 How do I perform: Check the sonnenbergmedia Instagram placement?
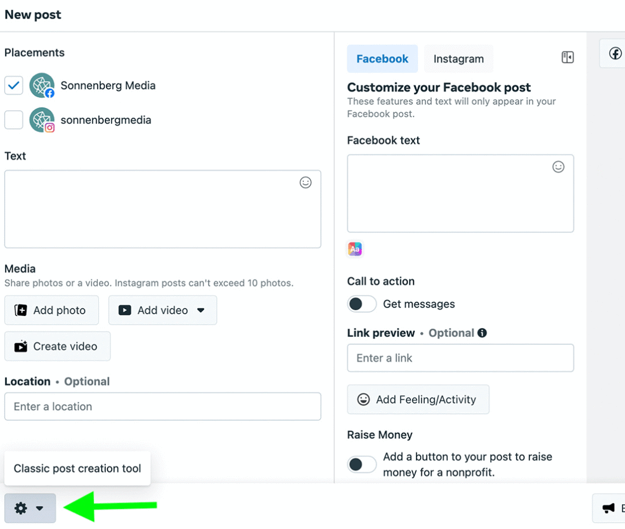[x=13, y=120]
